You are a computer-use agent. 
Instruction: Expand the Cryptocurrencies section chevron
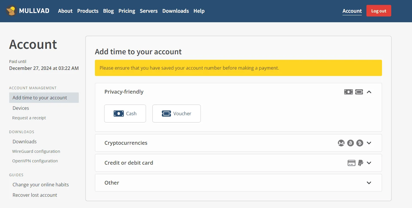tap(369, 143)
